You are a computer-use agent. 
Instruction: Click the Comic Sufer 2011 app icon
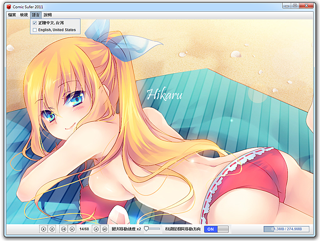tap(9, 7)
